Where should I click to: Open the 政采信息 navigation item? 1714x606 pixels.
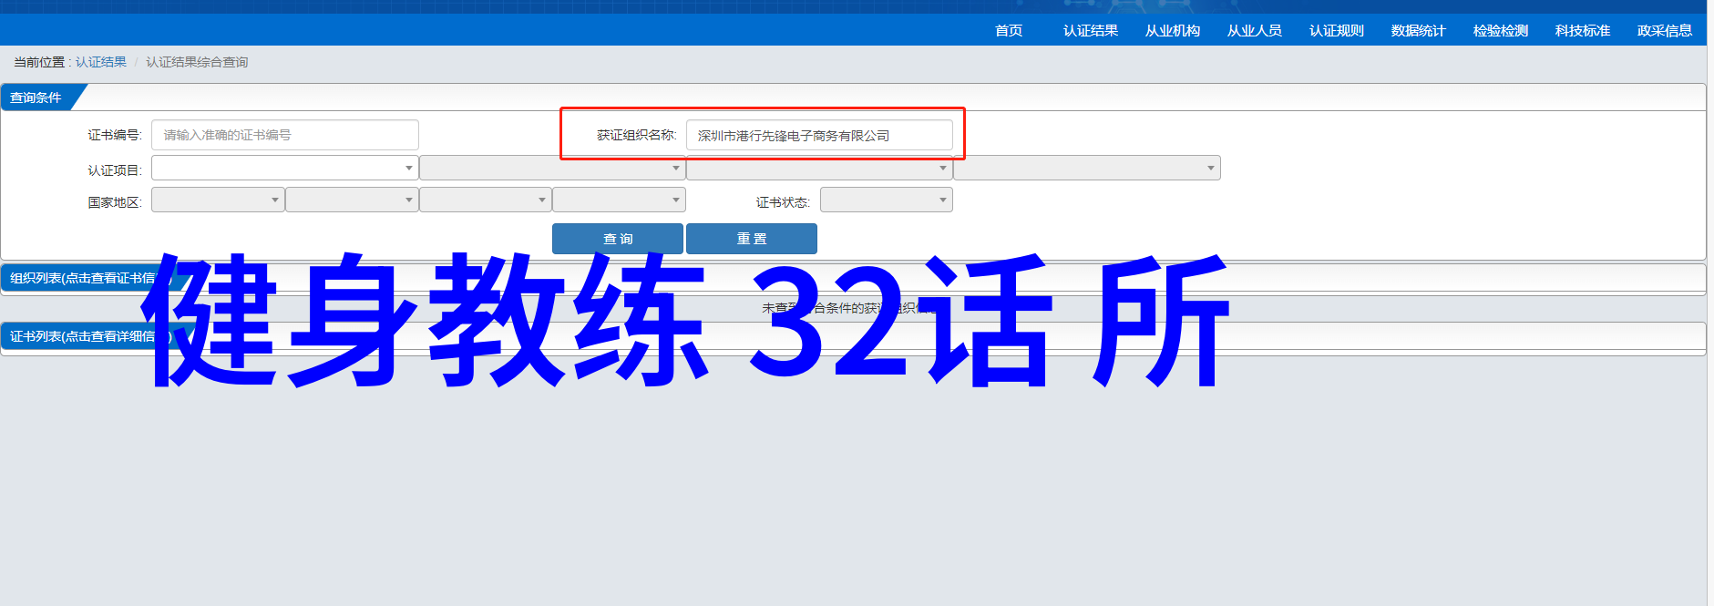pyautogui.click(x=1664, y=31)
